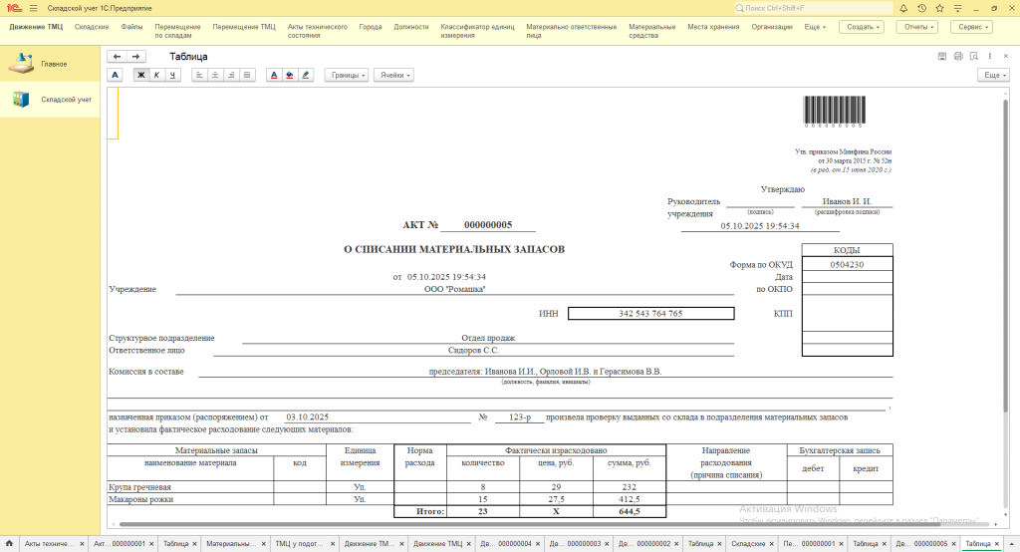Open Складской учет section
The width and height of the screenshot is (1020, 552).
pyautogui.click(x=50, y=100)
